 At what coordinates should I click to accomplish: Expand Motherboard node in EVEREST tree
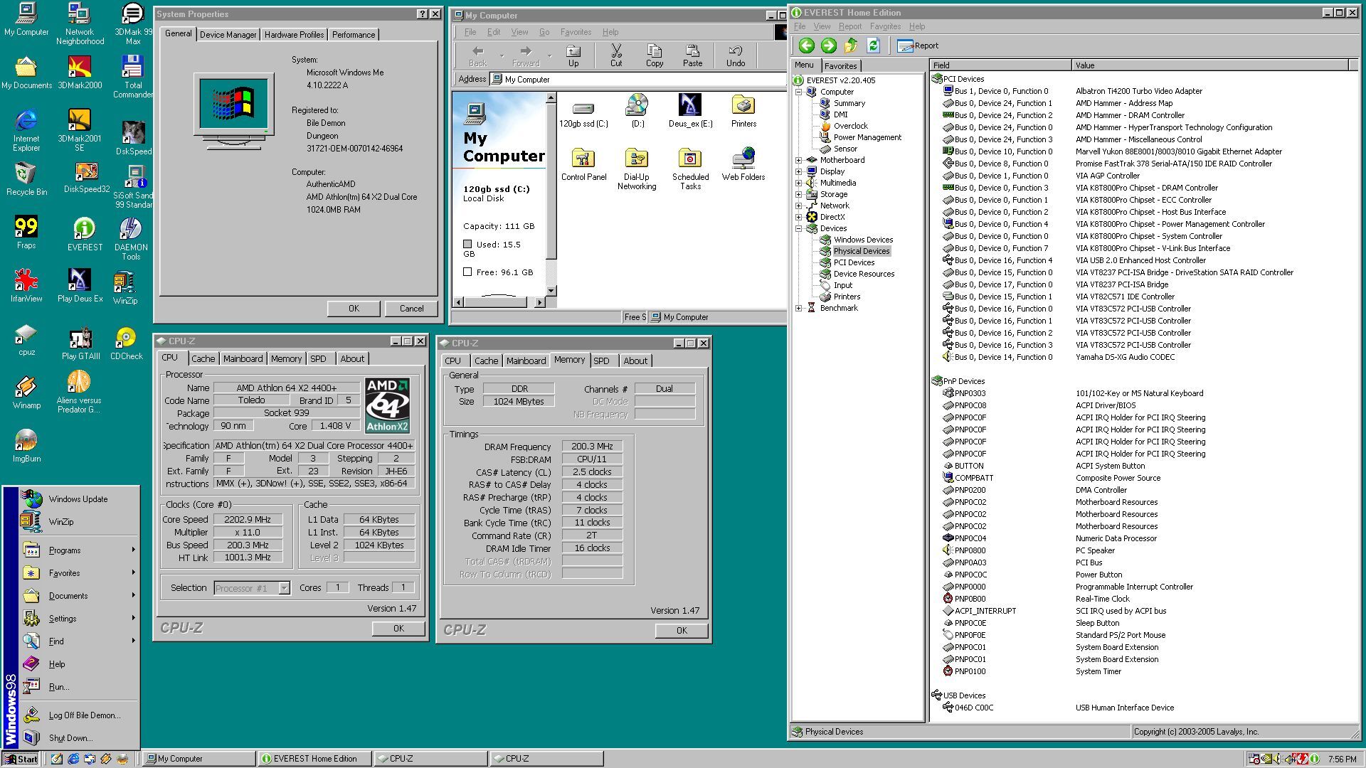(x=799, y=160)
